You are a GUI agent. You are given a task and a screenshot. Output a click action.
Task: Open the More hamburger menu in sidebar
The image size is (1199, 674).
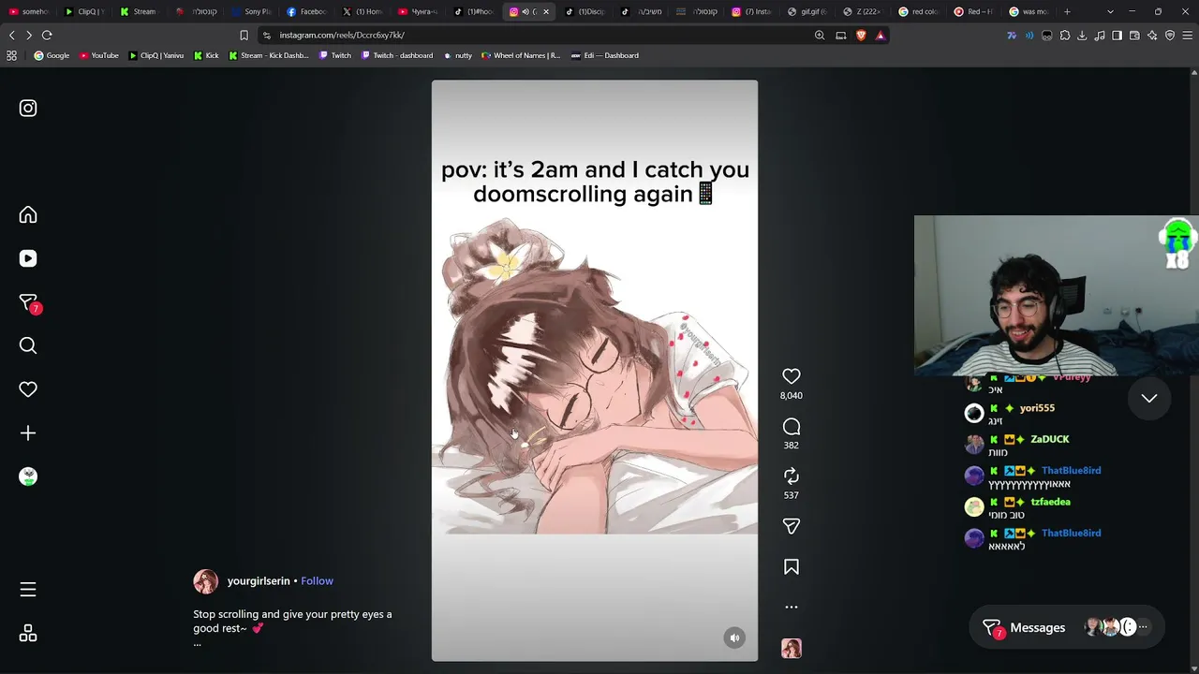(28, 590)
